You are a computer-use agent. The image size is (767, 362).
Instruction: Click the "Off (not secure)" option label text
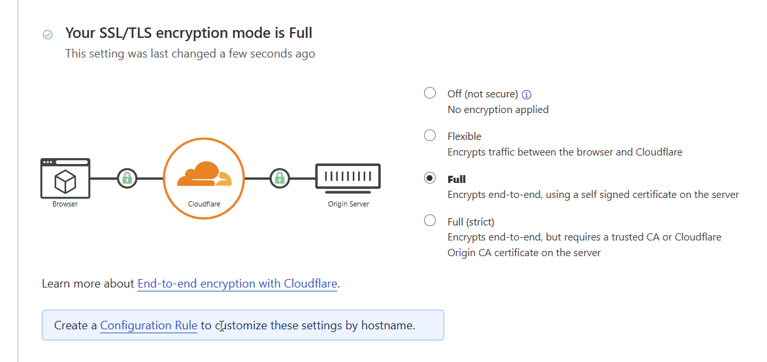point(482,94)
